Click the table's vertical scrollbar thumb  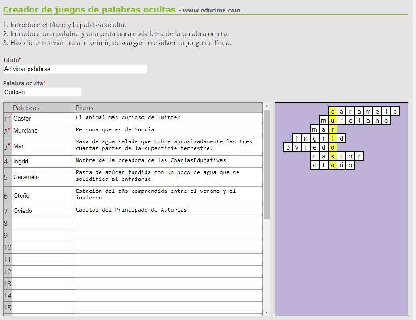(x=266, y=164)
